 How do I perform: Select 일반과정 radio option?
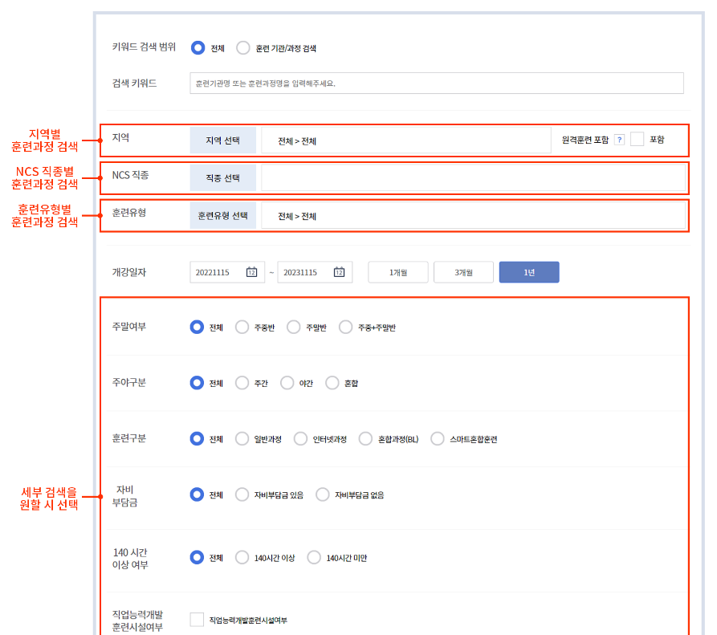point(242,438)
